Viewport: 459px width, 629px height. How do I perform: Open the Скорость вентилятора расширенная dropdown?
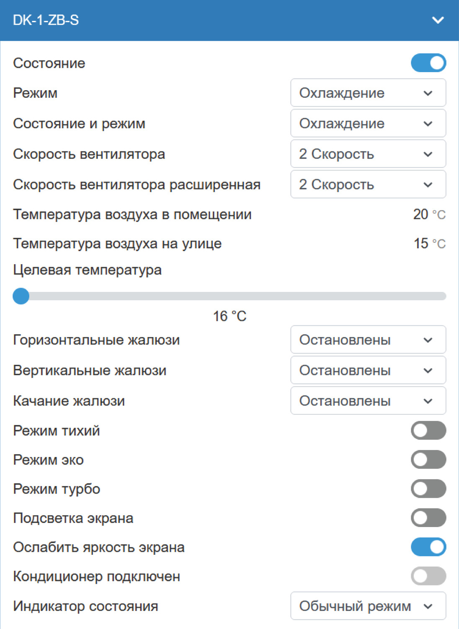[x=368, y=184]
